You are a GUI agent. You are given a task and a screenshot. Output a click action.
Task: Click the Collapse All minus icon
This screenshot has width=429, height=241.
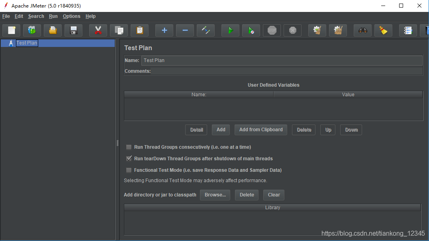(x=185, y=30)
